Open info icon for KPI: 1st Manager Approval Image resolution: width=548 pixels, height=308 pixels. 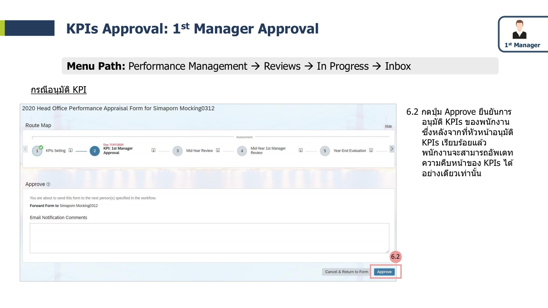click(x=153, y=150)
